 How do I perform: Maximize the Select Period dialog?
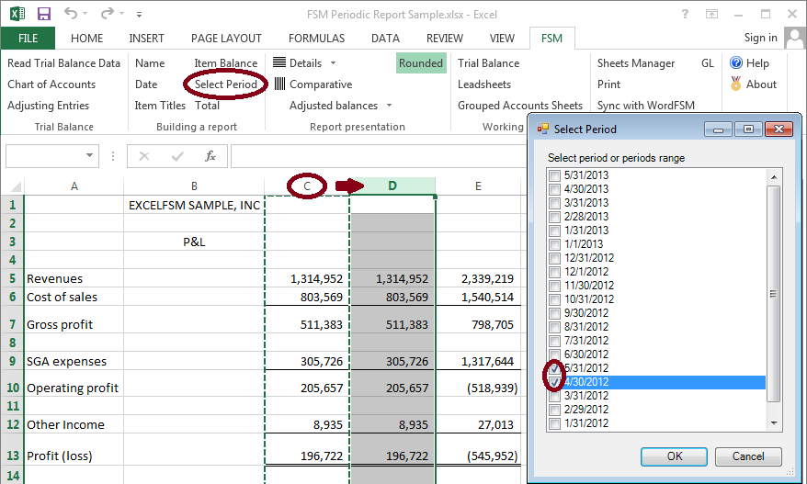[748, 129]
